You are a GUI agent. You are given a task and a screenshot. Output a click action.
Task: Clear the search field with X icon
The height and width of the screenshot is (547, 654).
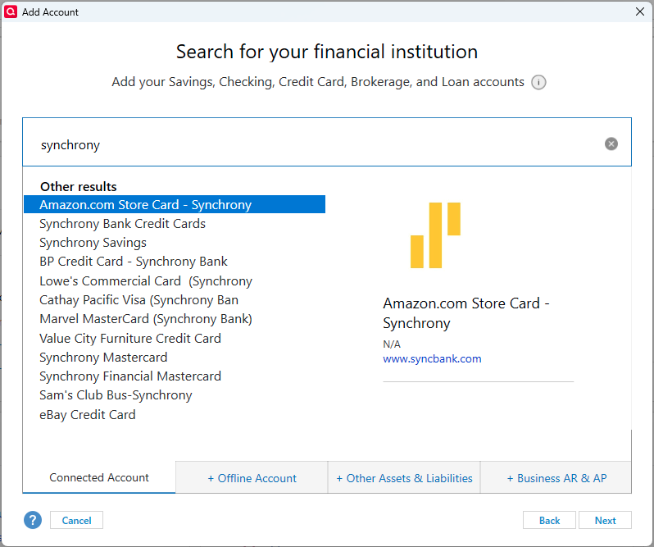coord(611,144)
